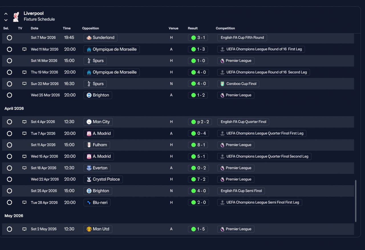Select the Sunderland fixture radio button
Screen dimensions: 365x250
[9, 38]
